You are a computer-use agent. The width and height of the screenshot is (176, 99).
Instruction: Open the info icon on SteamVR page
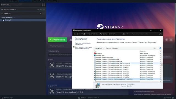point(167,40)
